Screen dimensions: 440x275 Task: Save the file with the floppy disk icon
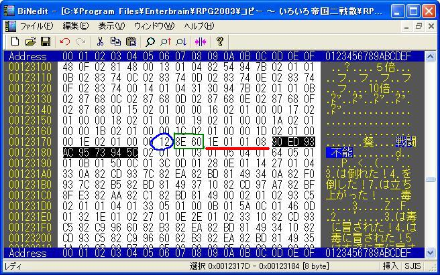pos(46,41)
